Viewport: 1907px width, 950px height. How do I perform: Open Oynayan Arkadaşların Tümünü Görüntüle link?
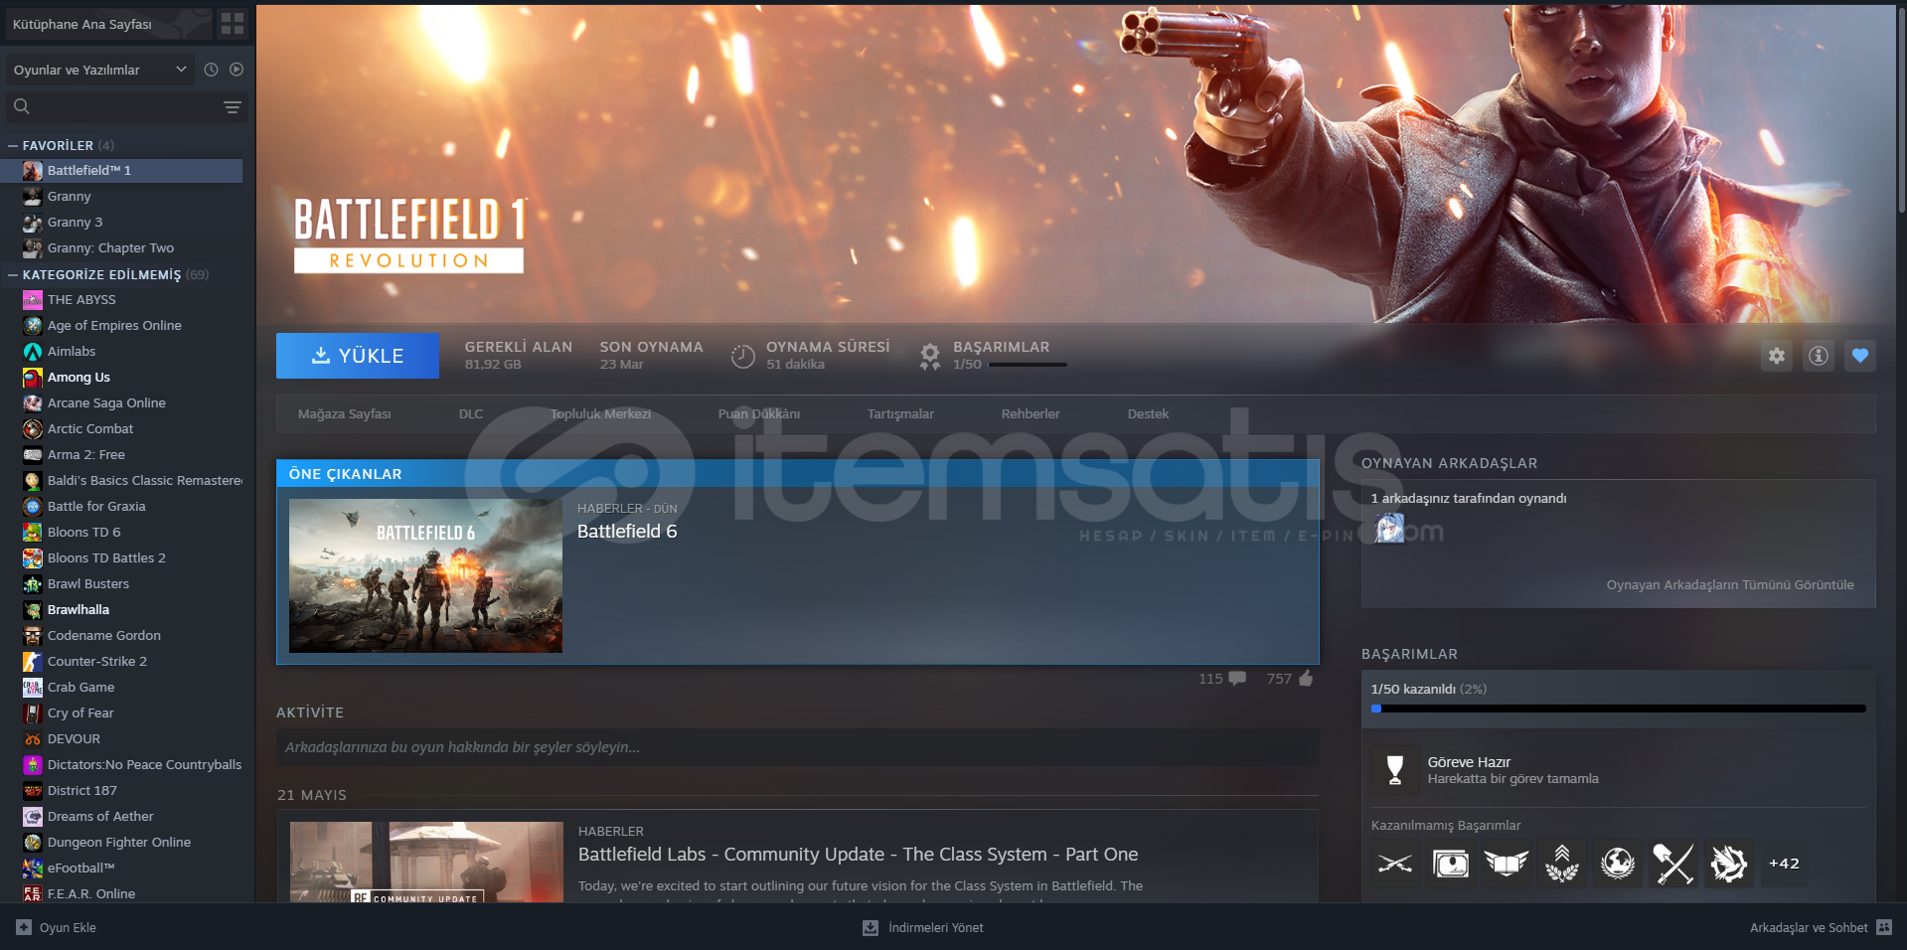coord(1730,585)
